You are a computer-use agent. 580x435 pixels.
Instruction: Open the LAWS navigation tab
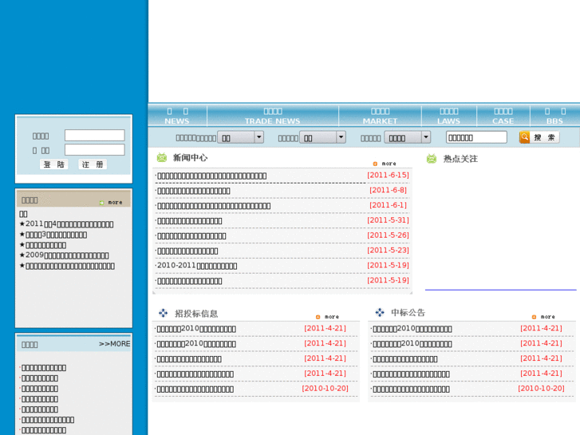click(x=448, y=116)
